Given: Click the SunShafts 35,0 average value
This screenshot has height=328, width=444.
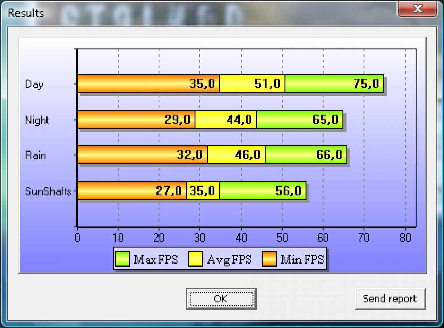Looking at the screenshot, I should coord(202,190).
